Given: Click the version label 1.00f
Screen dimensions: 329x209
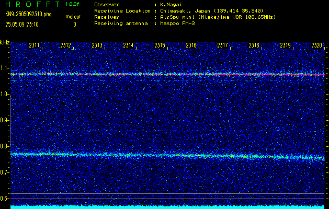Looking at the screenshot, I should coord(72,4).
